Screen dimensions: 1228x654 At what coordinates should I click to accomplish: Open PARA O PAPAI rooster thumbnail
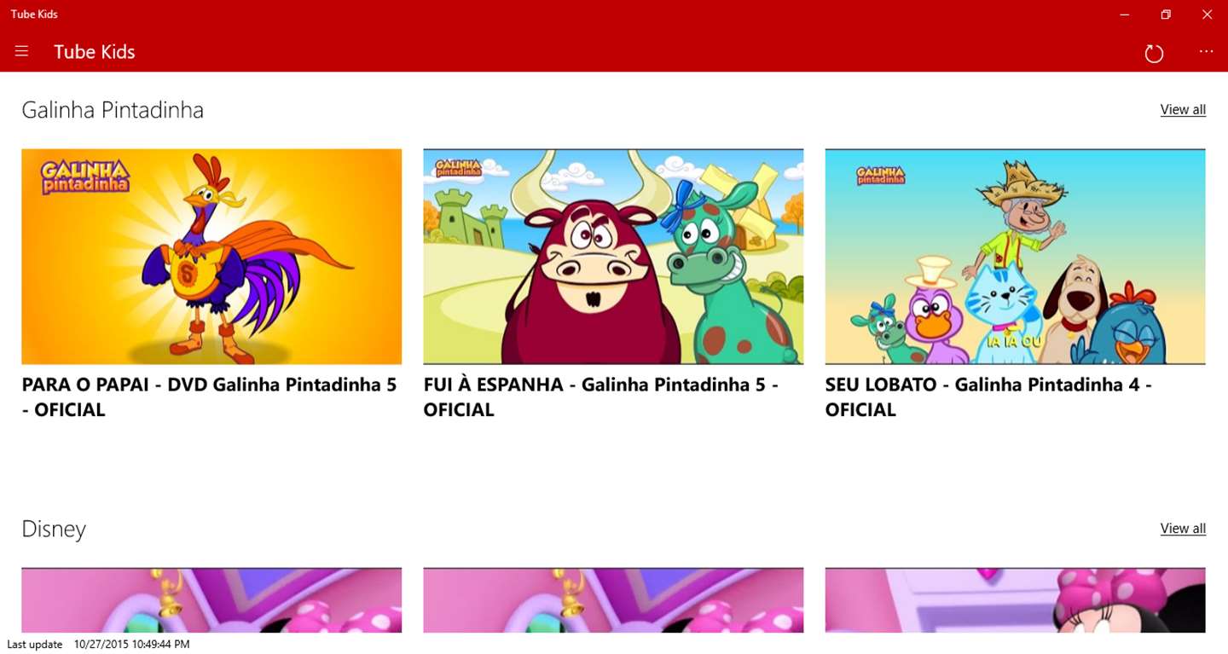pos(211,257)
